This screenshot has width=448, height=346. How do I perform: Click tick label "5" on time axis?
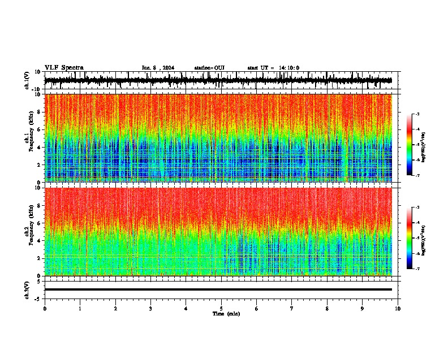pyautogui.click(x=221, y=309)
